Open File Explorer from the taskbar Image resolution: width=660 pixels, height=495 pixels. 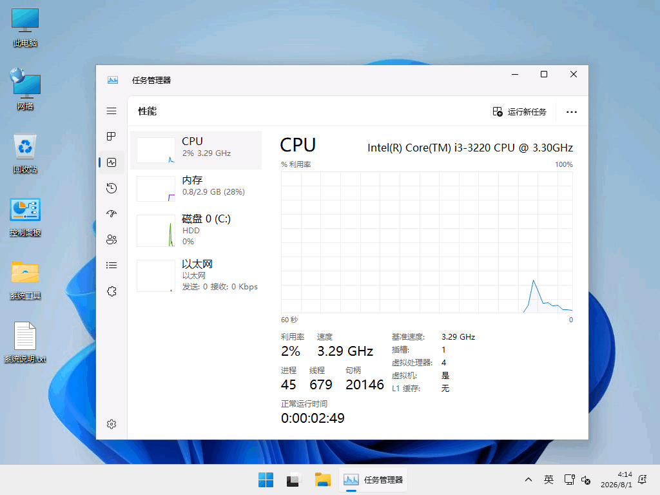[x=322, y=480]
